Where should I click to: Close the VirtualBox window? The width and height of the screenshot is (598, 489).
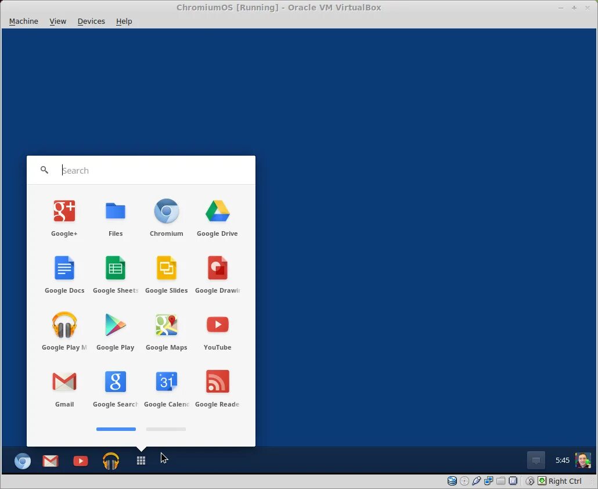click(588, 8)
